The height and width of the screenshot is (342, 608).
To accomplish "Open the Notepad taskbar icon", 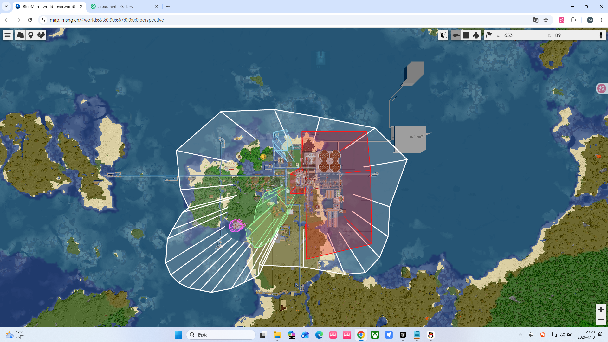I will [417, 335].
